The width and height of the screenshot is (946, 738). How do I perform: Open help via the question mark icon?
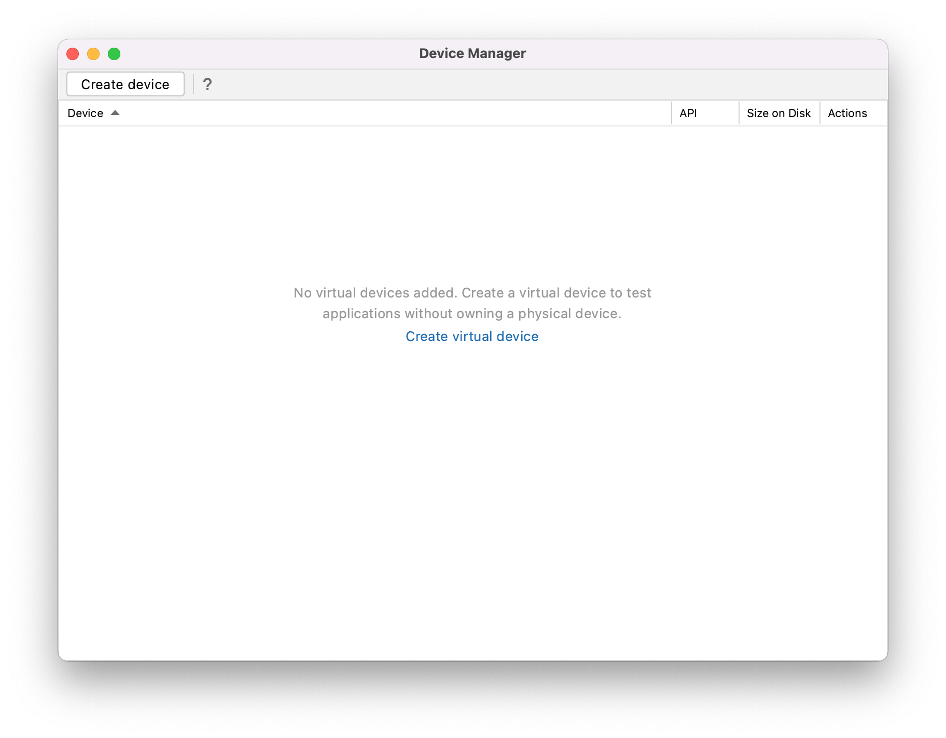coord(207,84)
